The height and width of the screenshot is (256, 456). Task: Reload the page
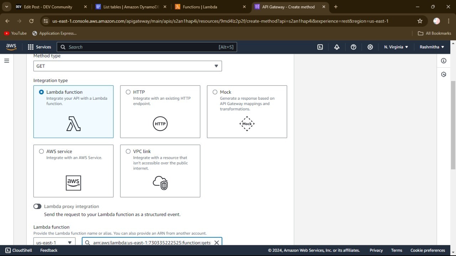coord(31,21)
